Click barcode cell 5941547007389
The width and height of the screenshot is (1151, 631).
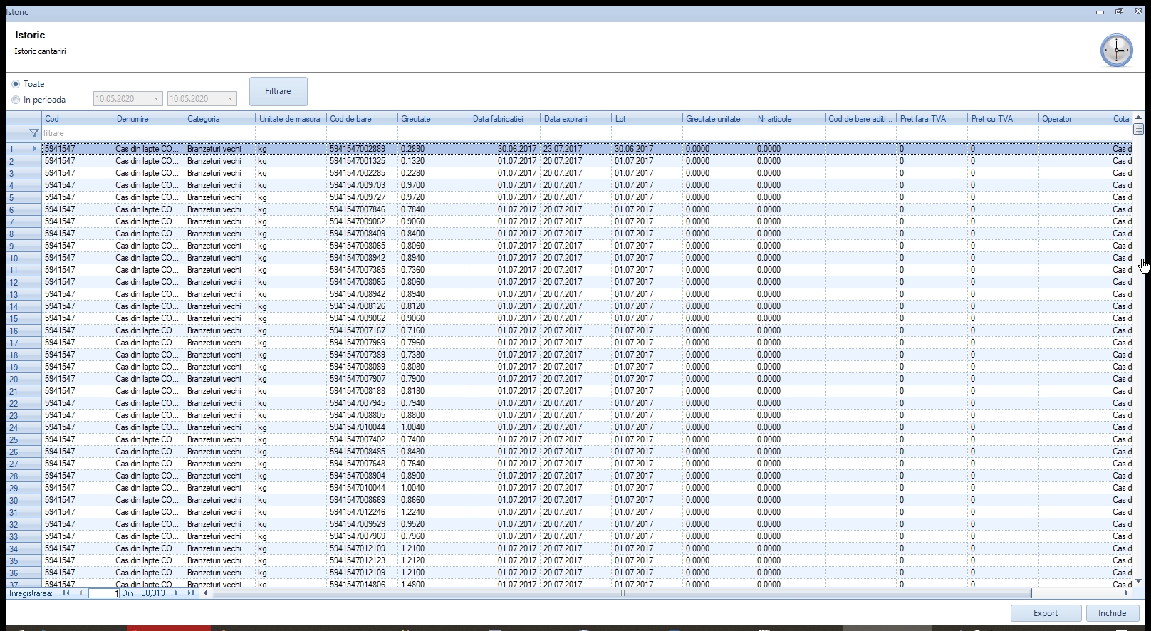[x=362, y=355]
